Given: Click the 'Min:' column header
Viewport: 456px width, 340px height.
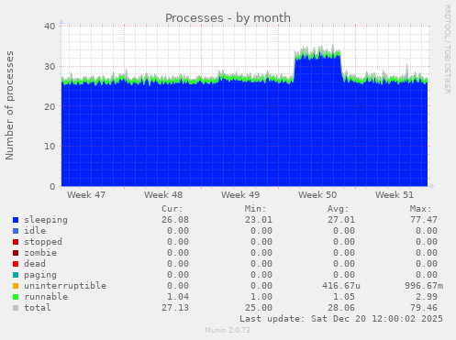Looking at the screenshot, I should (255, 209).
